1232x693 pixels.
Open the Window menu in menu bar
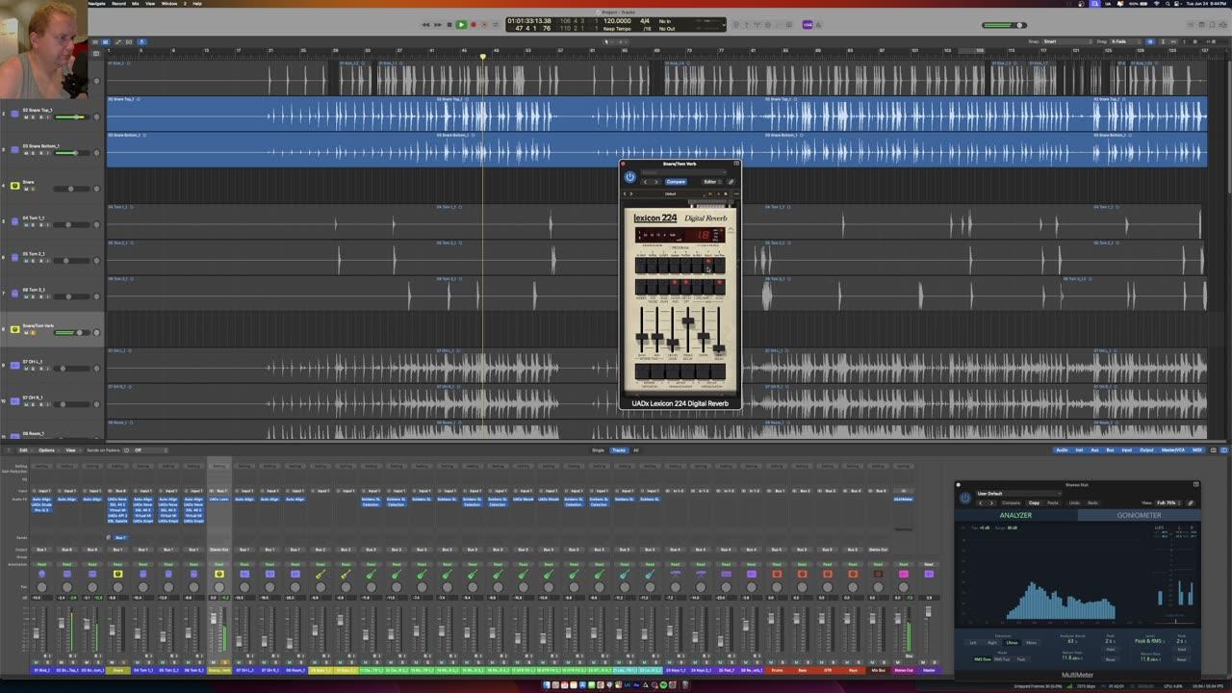[x=169, y=3]
